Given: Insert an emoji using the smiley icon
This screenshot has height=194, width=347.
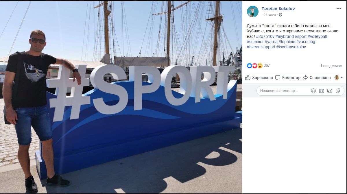Looking at the screenshot, I should pos(313,91).
